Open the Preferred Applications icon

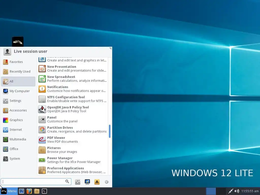(42, 170)
